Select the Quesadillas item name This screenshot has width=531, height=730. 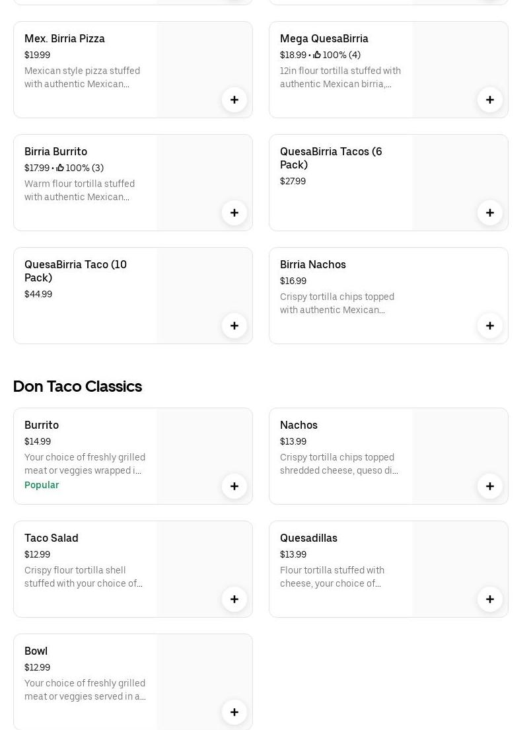[x=308, y=538]
